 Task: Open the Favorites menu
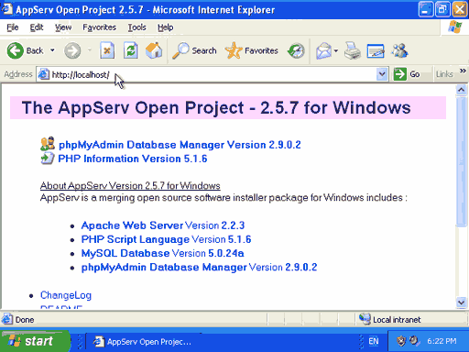99,27
